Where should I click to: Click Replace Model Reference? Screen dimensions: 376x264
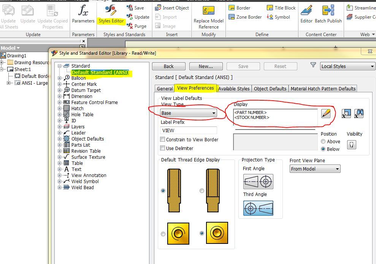[209, 17]
